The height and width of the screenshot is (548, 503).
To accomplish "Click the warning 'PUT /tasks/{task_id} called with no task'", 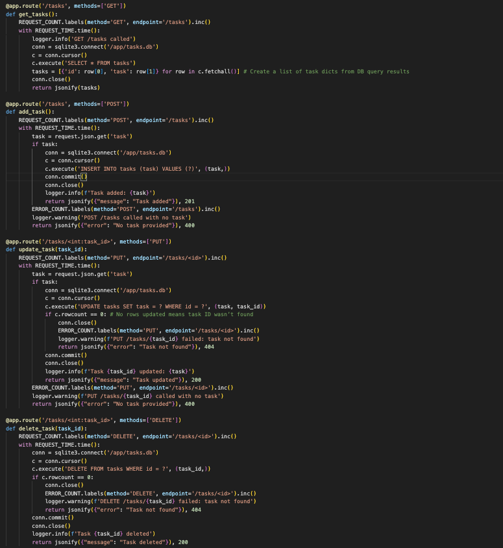I will [x=128, y=396].
